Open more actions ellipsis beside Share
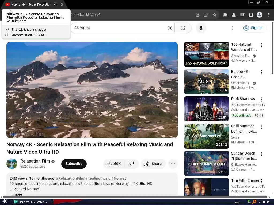The height and width of the screenshot is (205, 274). pyautogui.click(x=173, y=164)
